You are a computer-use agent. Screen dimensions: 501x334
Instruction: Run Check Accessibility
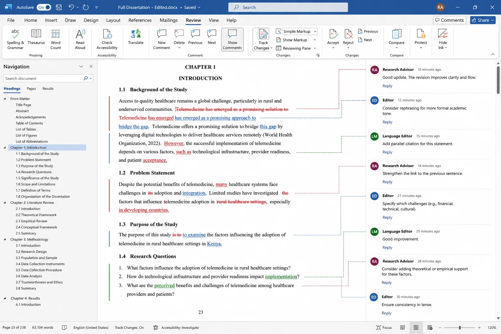click(x=107, y=39)
